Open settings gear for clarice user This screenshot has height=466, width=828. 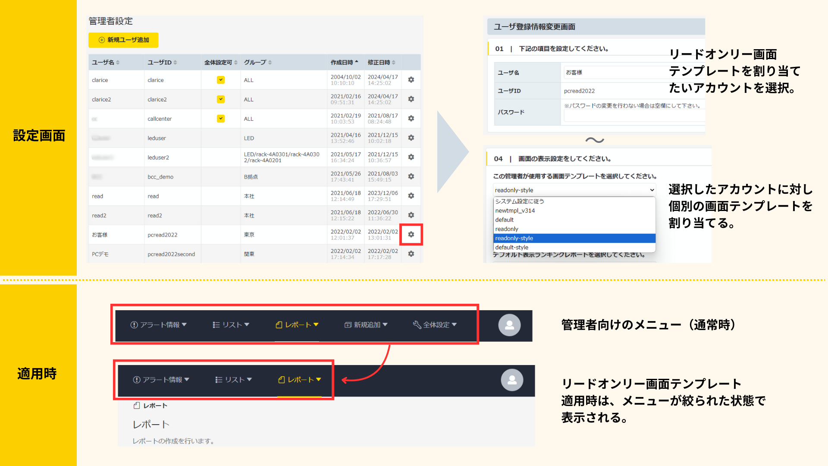411,80
